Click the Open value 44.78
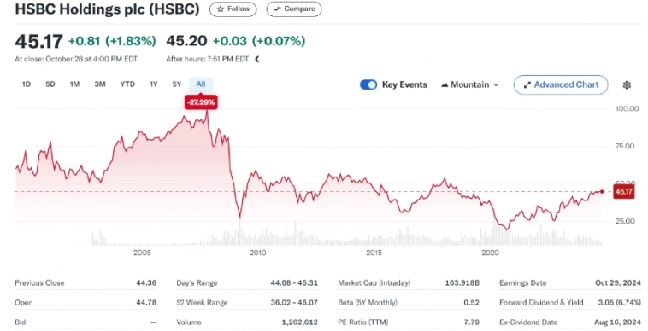 [x=146, y=303]
